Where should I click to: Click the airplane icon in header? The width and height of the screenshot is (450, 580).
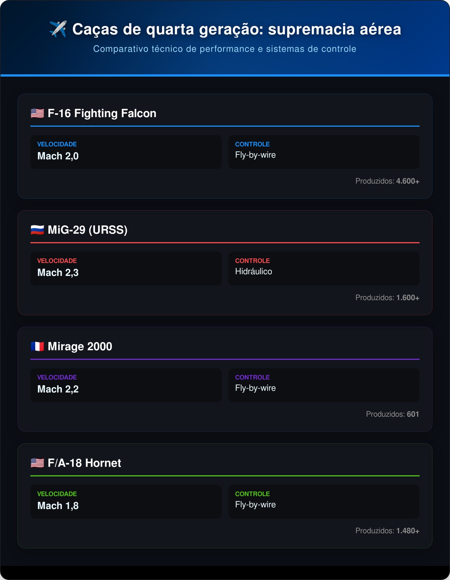[58, 29]
